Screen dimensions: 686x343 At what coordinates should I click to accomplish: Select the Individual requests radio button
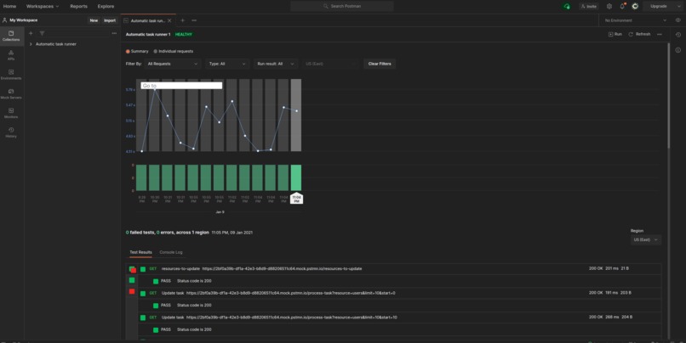155,52
